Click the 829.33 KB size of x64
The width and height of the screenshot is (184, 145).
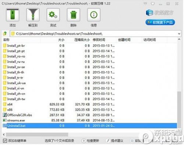tap(57, 104)
